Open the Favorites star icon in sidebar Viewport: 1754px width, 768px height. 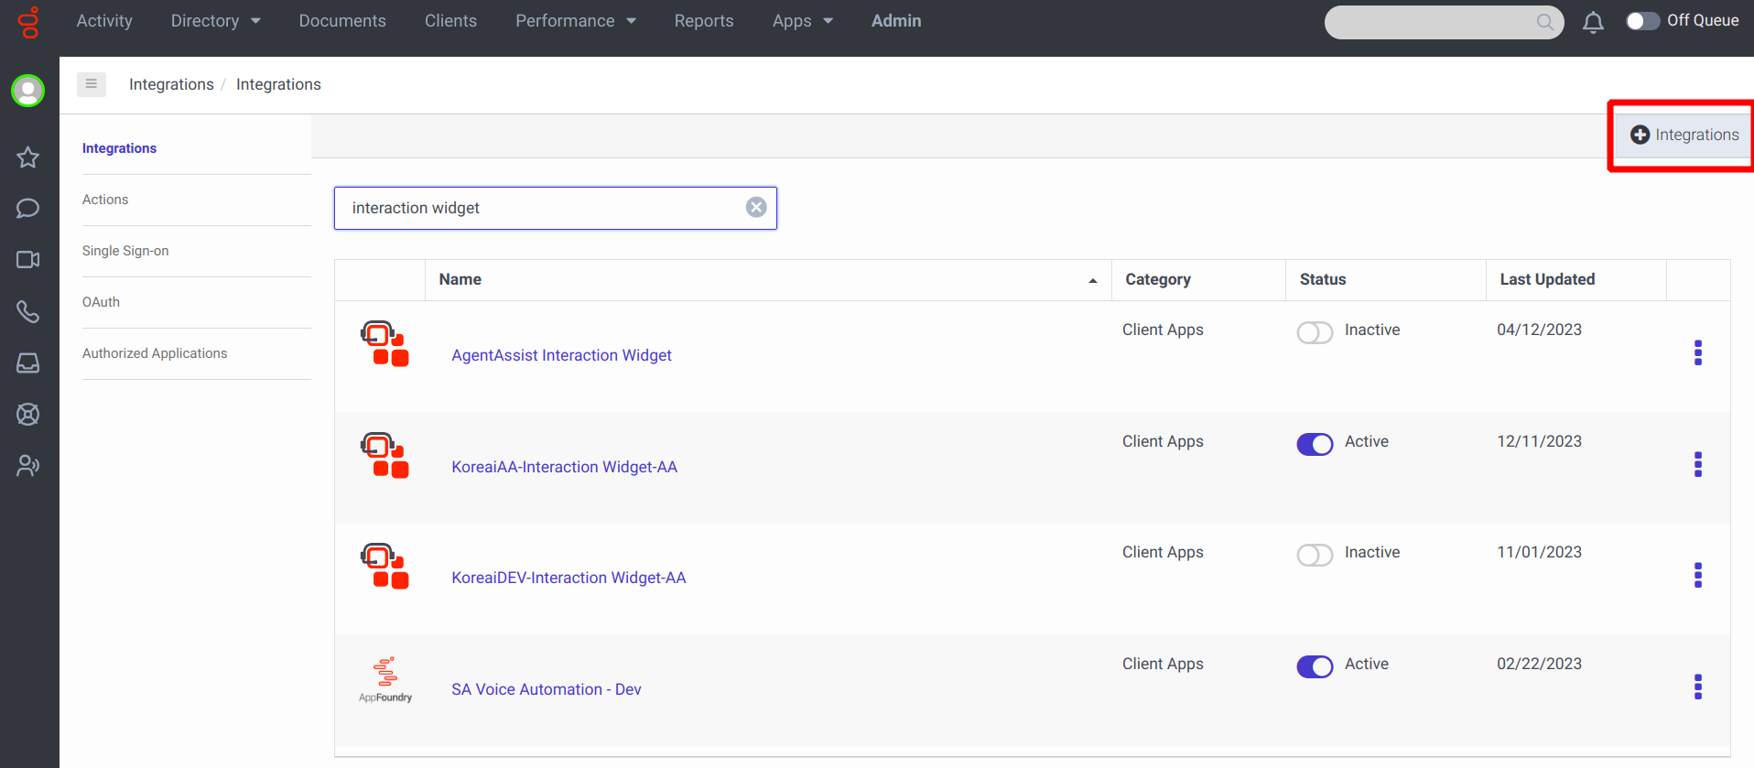(28, 157)
